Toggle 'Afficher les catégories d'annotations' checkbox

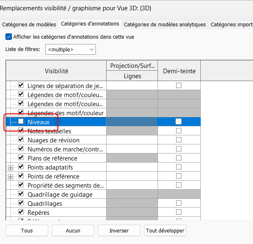tap(9, 37)
